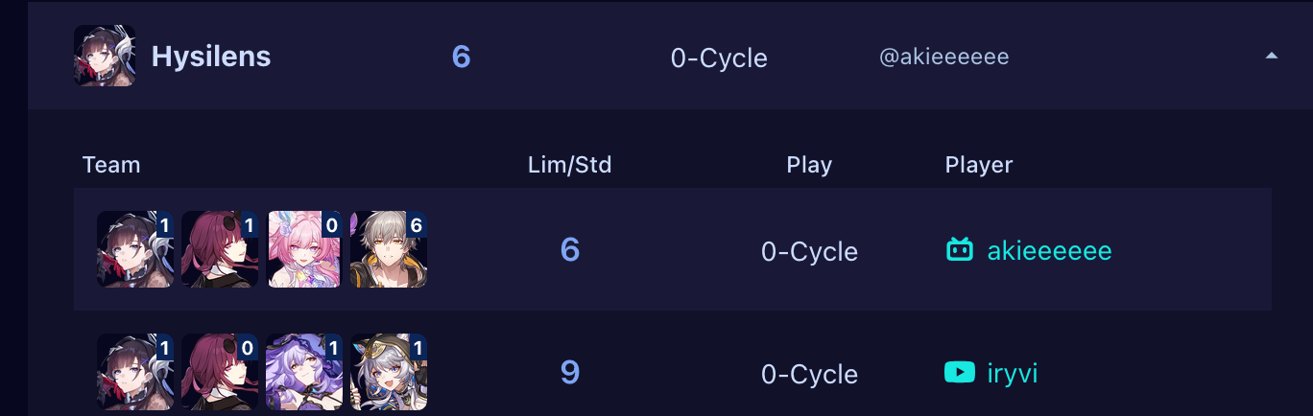Click the Team column header
This screenshot has width=1313, height=416.
pos(111,165)
